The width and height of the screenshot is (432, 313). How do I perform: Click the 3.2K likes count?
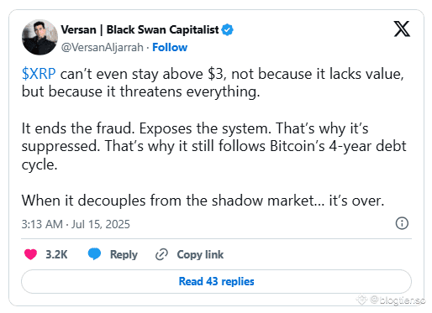tap(56, 254)
